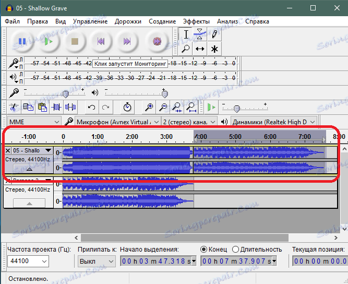Close the 05 - Shallo track

(x=8, y=150)
